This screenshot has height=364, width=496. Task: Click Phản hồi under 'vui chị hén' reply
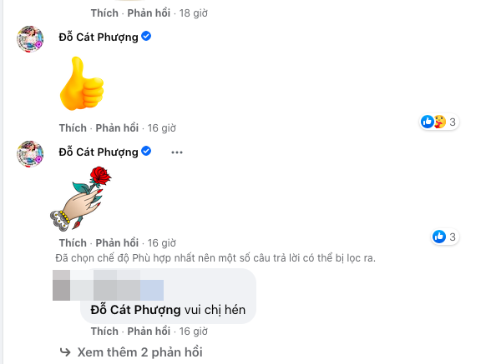(149, 332)
